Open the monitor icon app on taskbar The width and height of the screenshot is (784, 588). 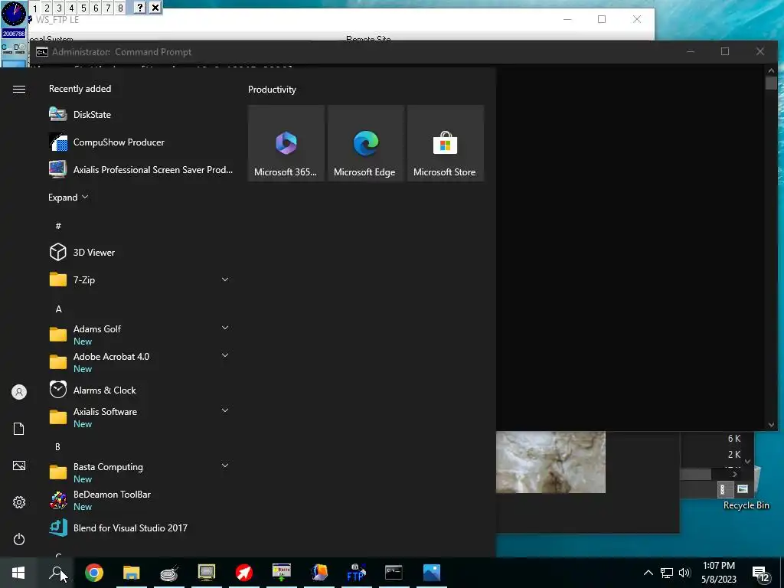207,573
